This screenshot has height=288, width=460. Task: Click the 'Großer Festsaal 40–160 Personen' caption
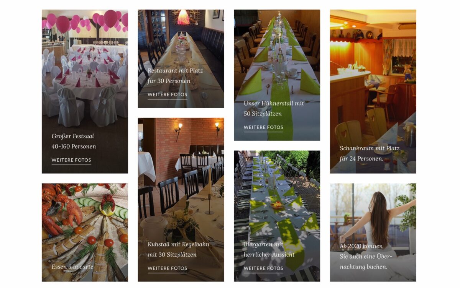pos(74,141)
